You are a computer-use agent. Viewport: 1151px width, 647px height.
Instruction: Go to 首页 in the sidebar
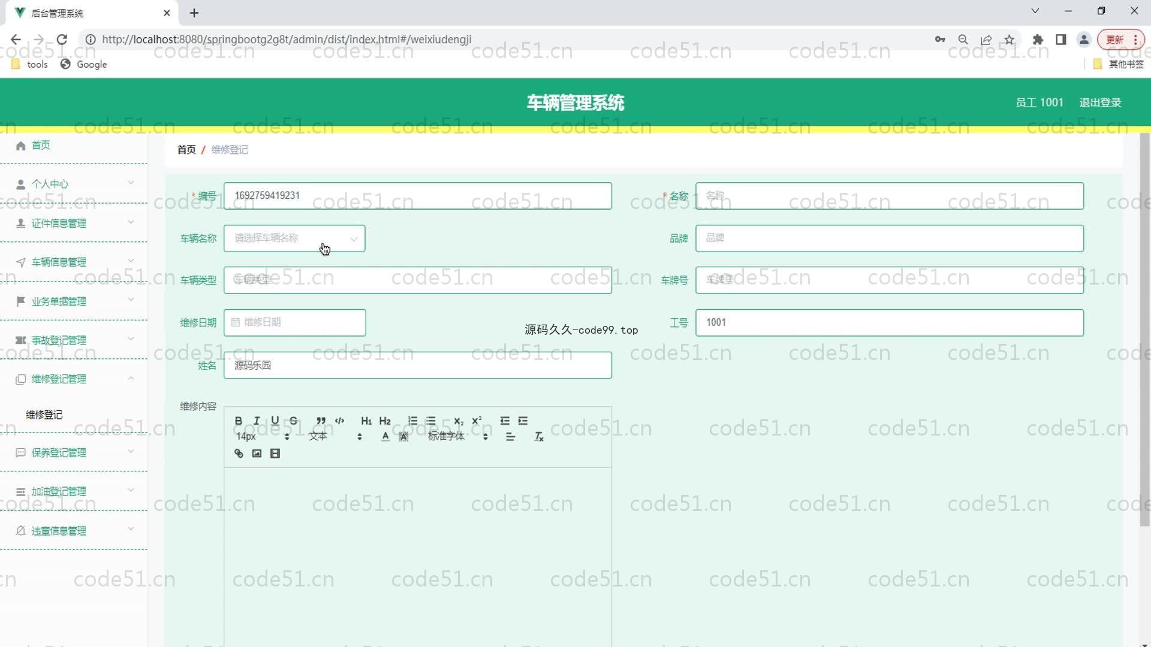74,146
